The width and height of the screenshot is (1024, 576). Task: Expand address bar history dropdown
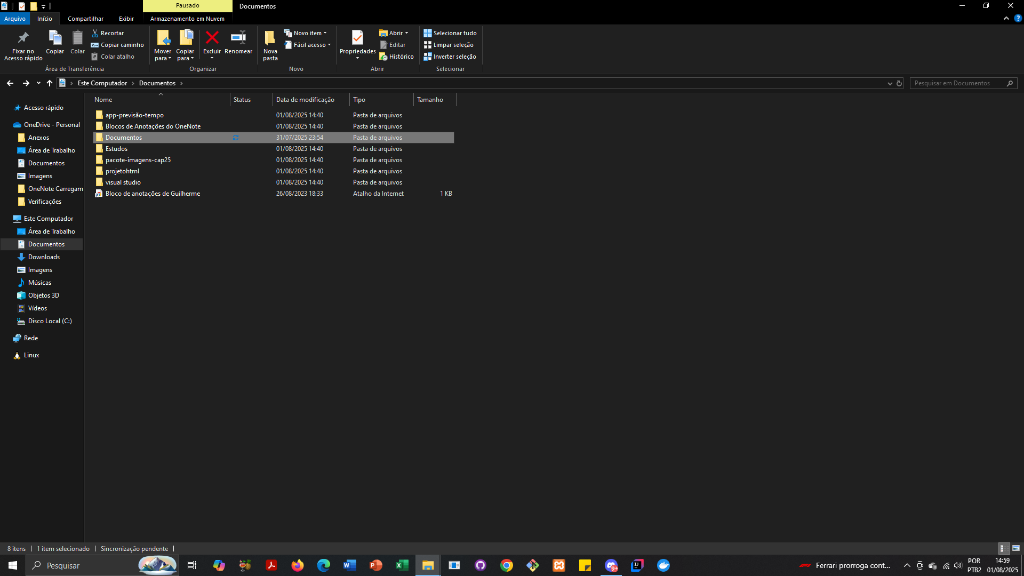coord(890,83)
